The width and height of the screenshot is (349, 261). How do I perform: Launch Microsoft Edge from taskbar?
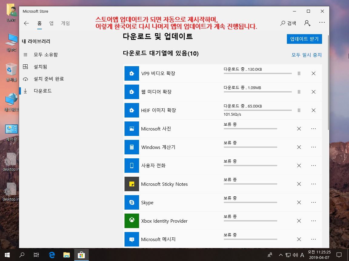pyautogui.click(x=52, y=255)
